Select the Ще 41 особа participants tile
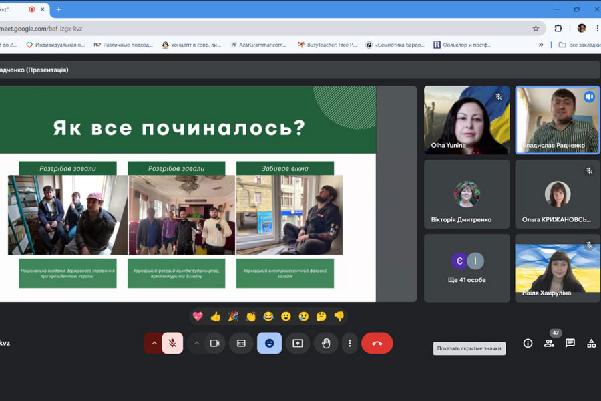 467,268
